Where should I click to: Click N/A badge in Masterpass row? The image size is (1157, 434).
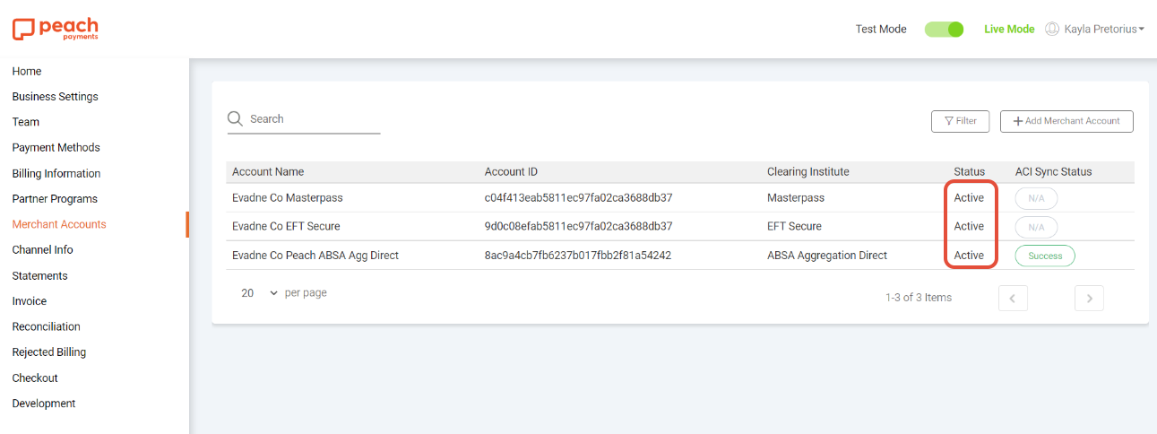(x=1036, y=197)
